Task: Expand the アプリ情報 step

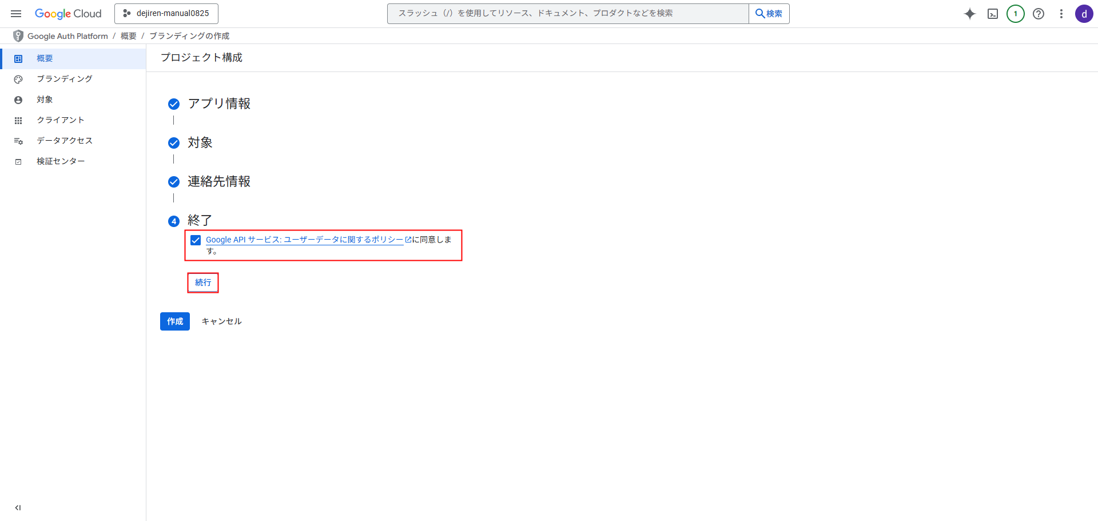Action: [x=219, y=104]
